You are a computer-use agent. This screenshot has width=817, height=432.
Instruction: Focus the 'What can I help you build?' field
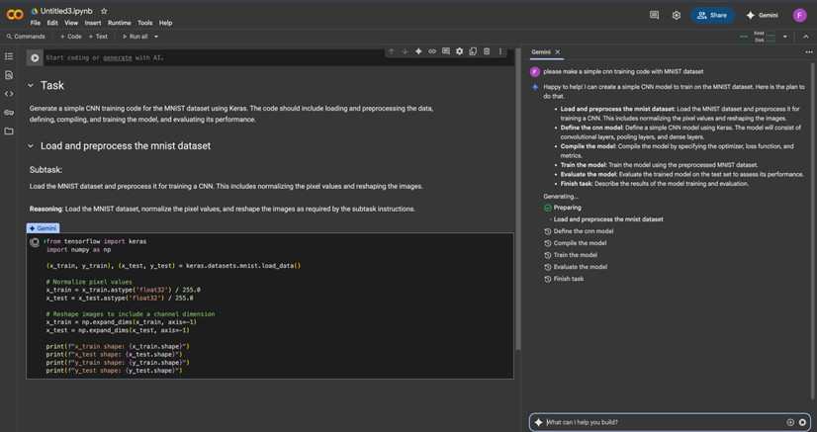663,422
